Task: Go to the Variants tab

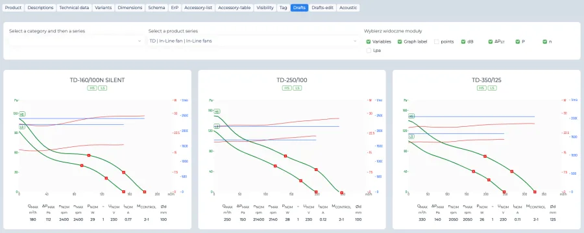Action: click(x=103, y=7)
